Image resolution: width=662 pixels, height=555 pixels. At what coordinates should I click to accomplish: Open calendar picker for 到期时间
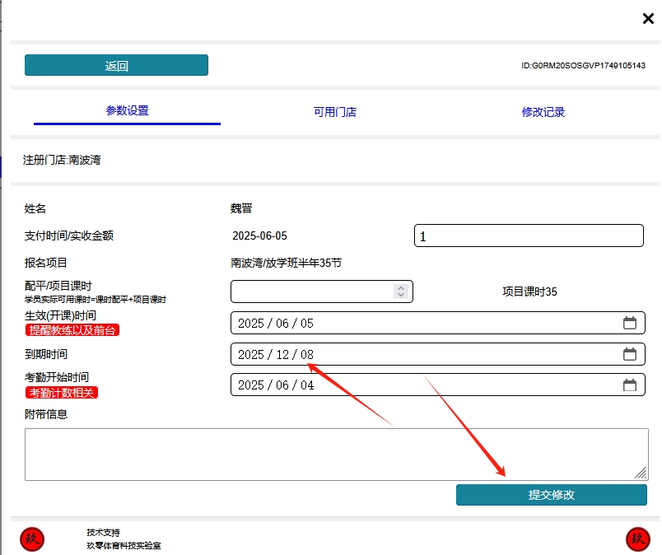point(630,354)
